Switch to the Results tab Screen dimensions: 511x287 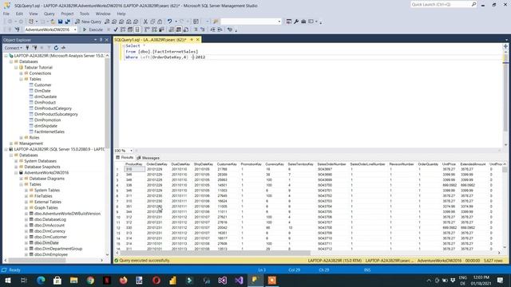(125, 158)
